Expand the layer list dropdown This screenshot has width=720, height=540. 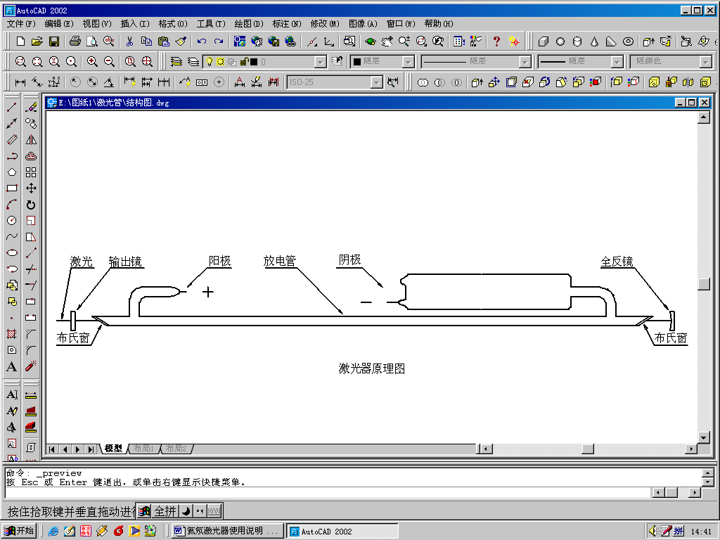321,62
